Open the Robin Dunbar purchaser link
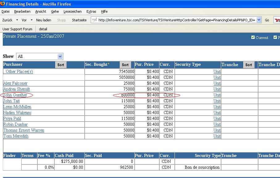Image resolution: width=280 pixels, height=178 pixels. pyautogui.click(x=15, y=125)
